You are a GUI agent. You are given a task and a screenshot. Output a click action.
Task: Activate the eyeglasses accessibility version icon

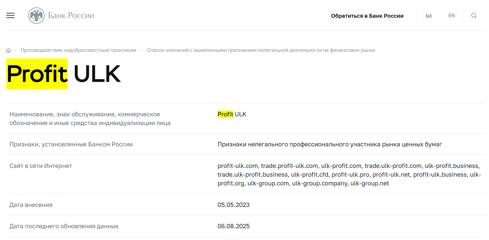pos(429,16)
